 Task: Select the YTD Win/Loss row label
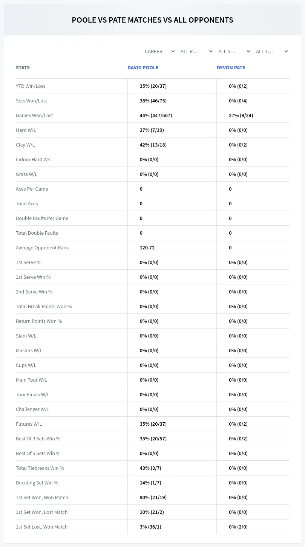coord(31,86)
